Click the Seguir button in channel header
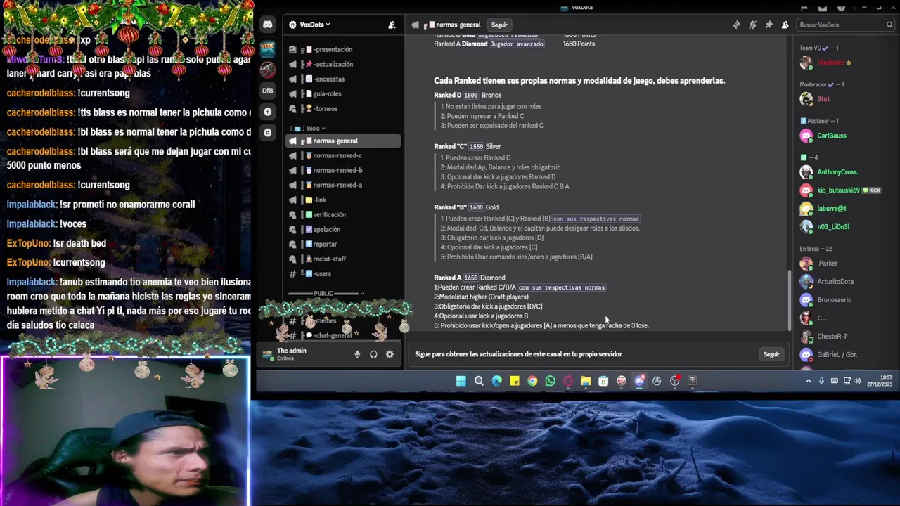Viewport: 900px width, 506px height. point(499,25)
